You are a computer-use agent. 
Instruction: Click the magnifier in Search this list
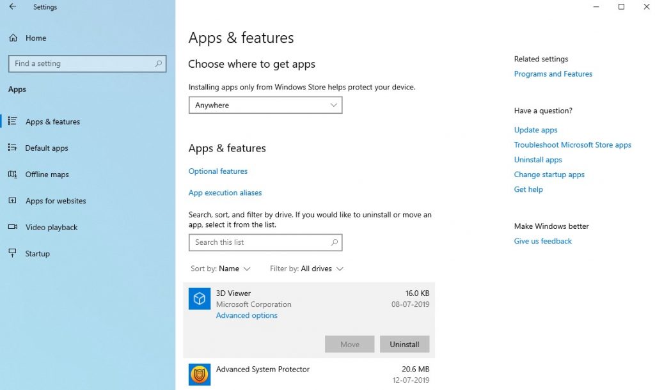pyautogui.click(x=334, y=242)
